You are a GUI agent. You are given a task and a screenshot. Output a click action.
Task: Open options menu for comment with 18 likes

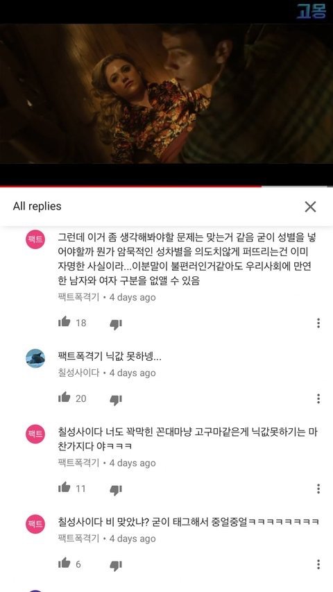[318, 323]
